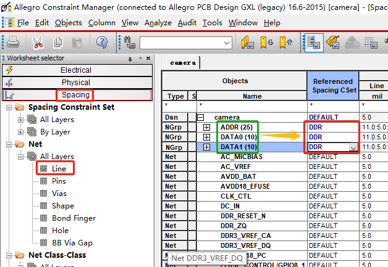Click the Vias worksheet grid icon
The height and width of the screenshot is (267, 388).
[x=43, y=194]
